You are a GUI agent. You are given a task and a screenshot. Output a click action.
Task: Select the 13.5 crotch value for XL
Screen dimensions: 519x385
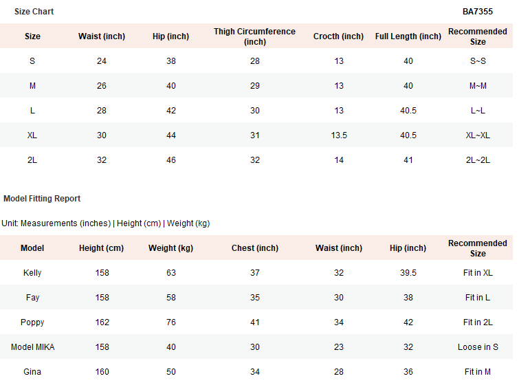pos(339,135)
